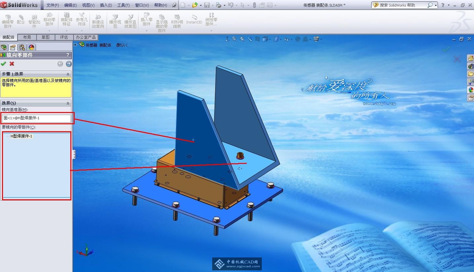
Task: Click the Open folder icon
Action: click(195, 5)
